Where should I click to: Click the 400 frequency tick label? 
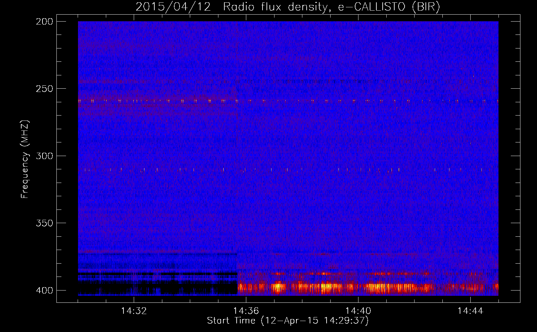pos(44,290)
